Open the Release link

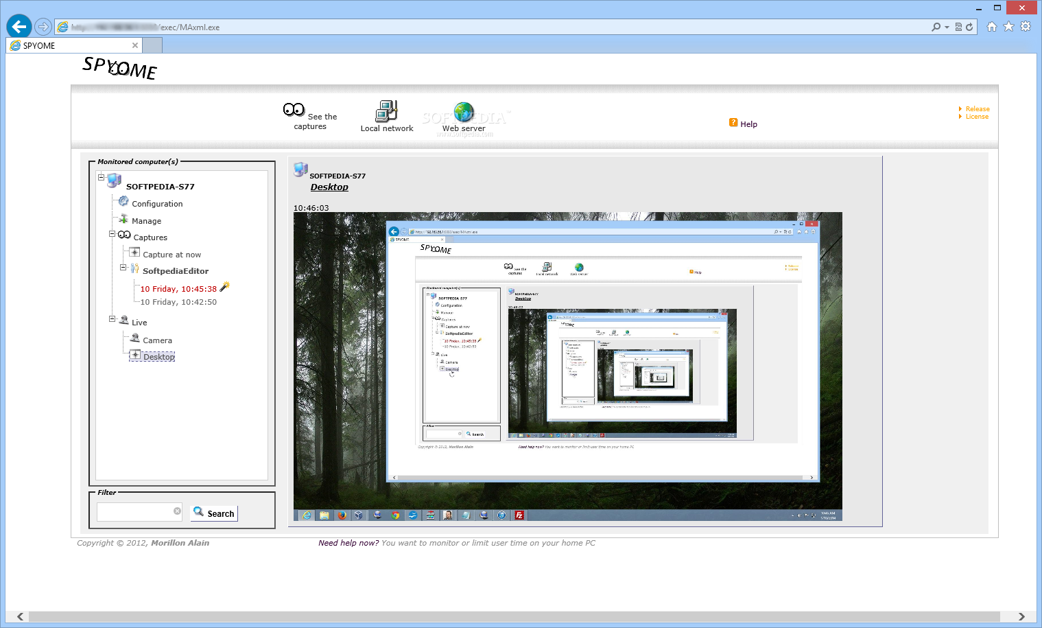[x=978, y=109]
